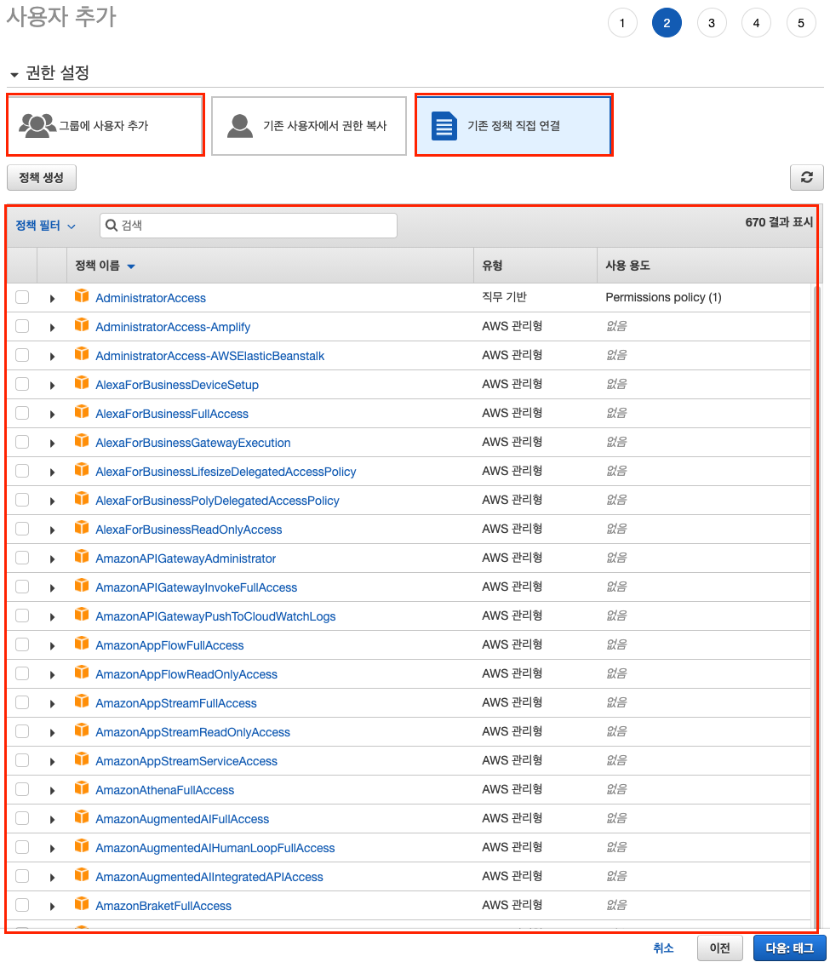Click policy icon next to AlexaForBusinessFullAccess
830x962 pixels.
pos(82,412)
